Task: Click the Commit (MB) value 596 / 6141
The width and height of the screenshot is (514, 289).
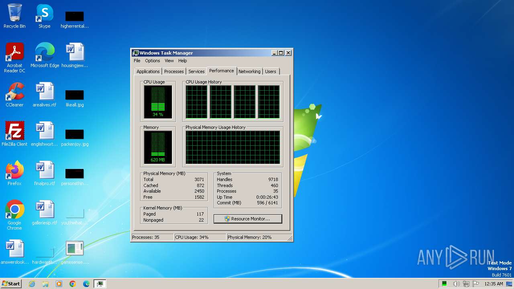Action: [267, 203]
